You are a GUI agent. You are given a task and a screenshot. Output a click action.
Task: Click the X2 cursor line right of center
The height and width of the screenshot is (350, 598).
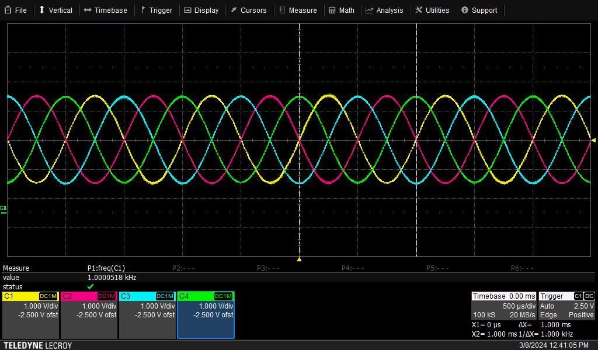[x=416, y=140]
